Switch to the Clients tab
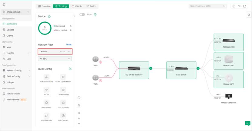 coord(77,6)
